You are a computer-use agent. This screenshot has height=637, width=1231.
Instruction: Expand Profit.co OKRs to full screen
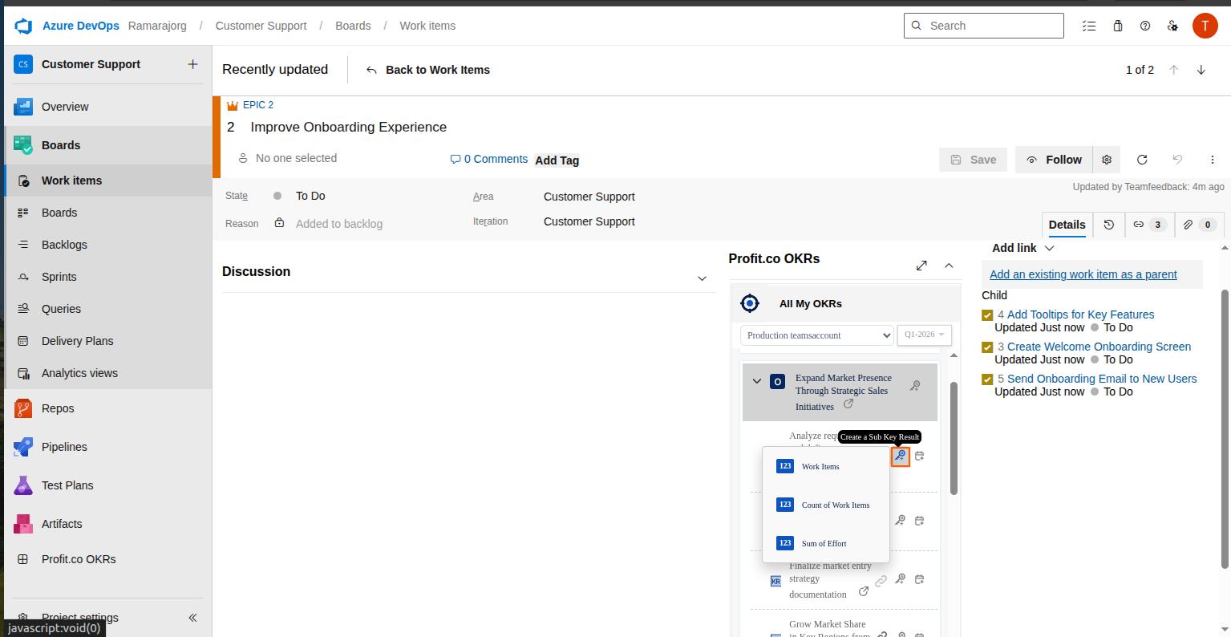tap(921, 266)
